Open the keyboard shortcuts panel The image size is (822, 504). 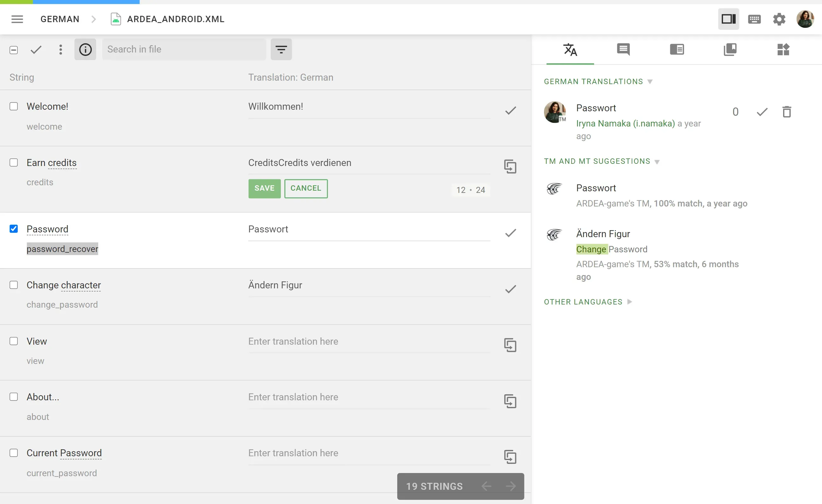pyautogui.click(x=754, y=19)
